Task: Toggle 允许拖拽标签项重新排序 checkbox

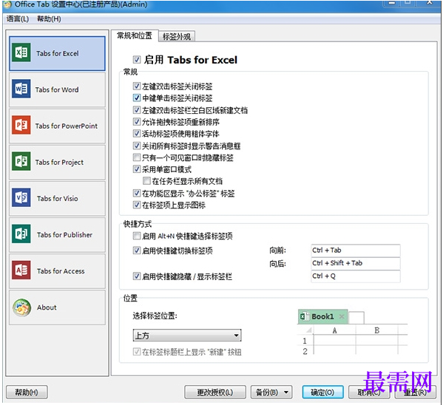Action: (x=137, y=122)
